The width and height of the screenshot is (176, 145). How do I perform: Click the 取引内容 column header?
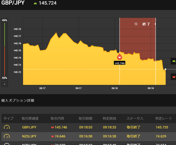click(57, 119)
